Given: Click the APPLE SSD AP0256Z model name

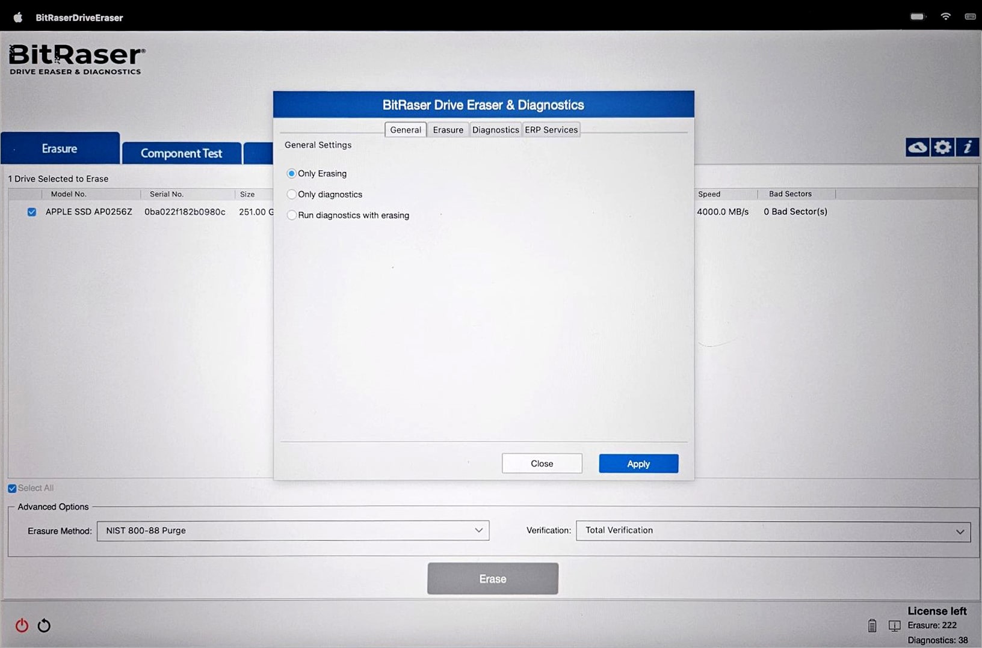Looking at the screenshot, I should click(89, 212).
